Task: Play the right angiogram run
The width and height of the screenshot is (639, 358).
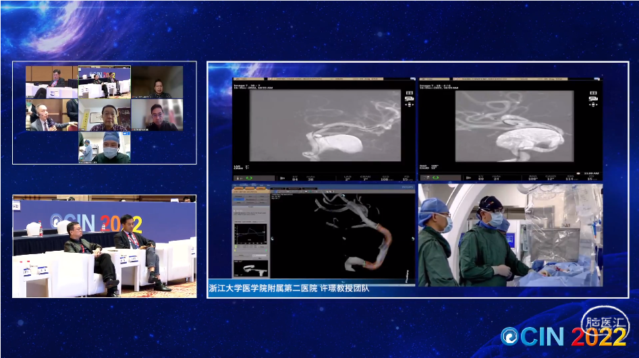Action: click(470, 178)
